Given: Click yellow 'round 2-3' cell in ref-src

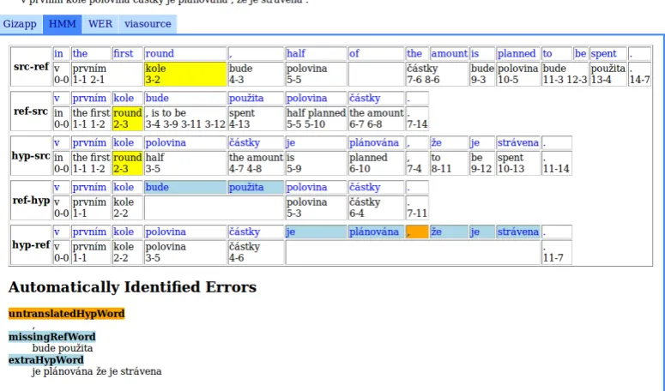Looking at the screenshot, I should (127, 118).
